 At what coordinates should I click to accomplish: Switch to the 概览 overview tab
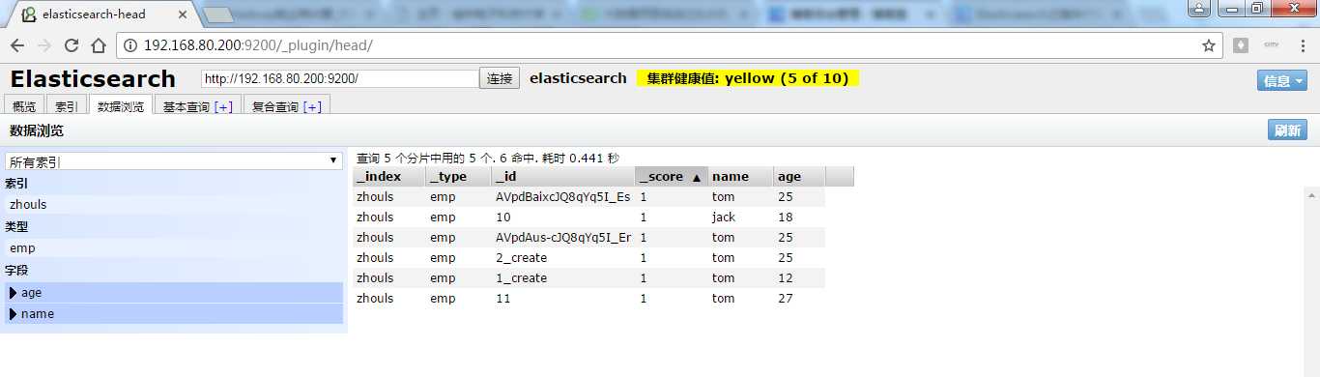24,106
